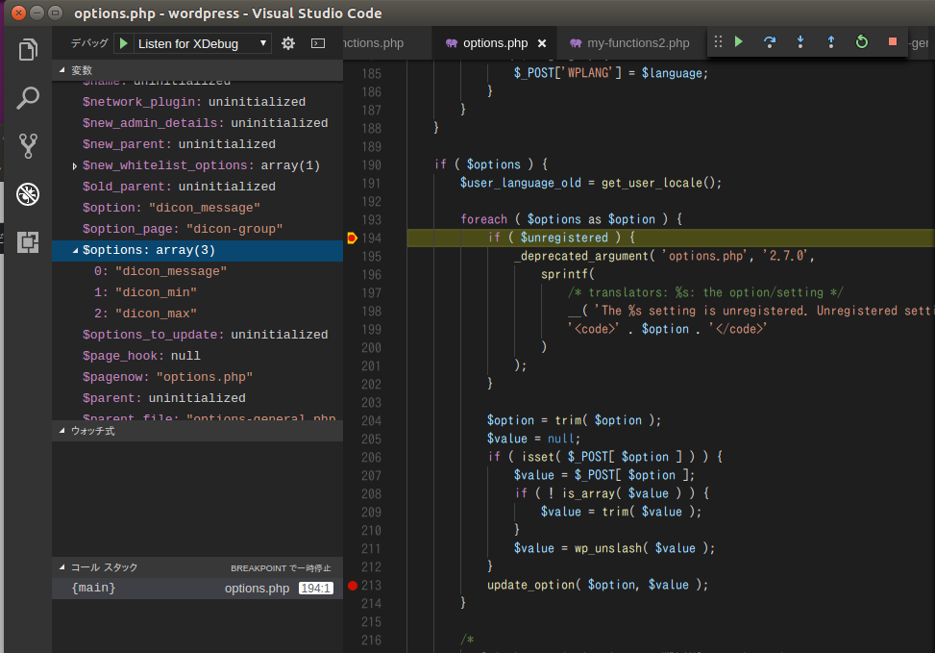Screen dimensions: 935x653
Task: Restart the debugging session
Action: tap(862, 42)
